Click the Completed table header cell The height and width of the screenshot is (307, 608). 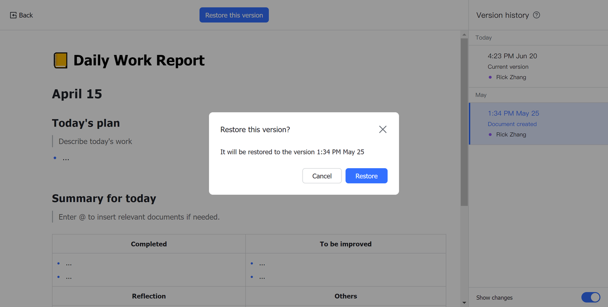(149, 244)
